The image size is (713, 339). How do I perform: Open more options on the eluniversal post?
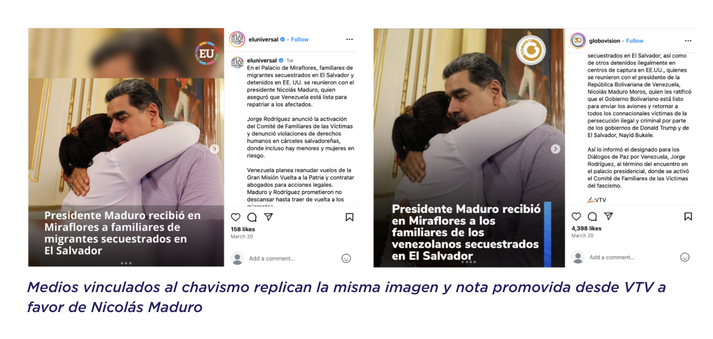click(x=350, y=39)
